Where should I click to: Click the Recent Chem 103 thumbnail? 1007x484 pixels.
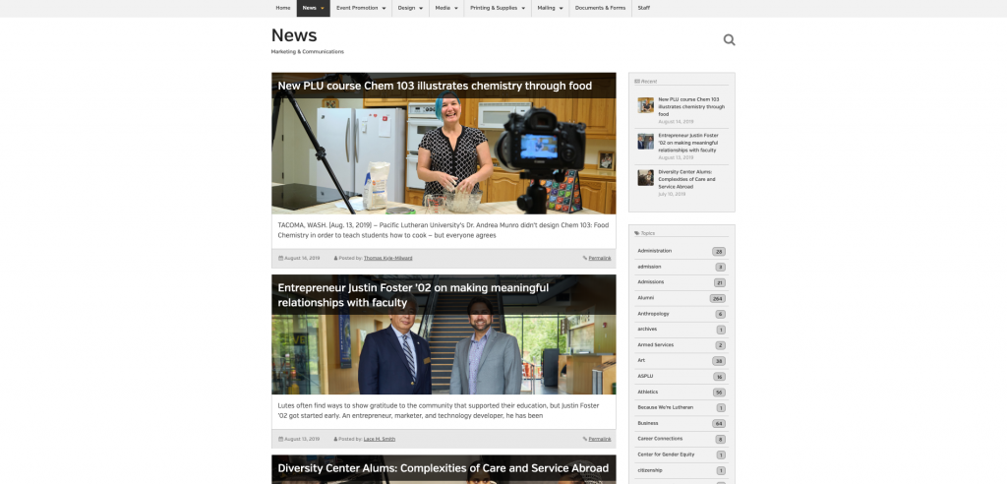point(645,105)
